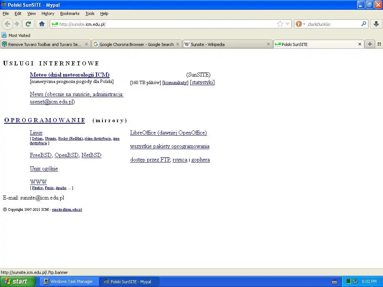
Task: Open the NetBSD link
Action: point(91,155)
